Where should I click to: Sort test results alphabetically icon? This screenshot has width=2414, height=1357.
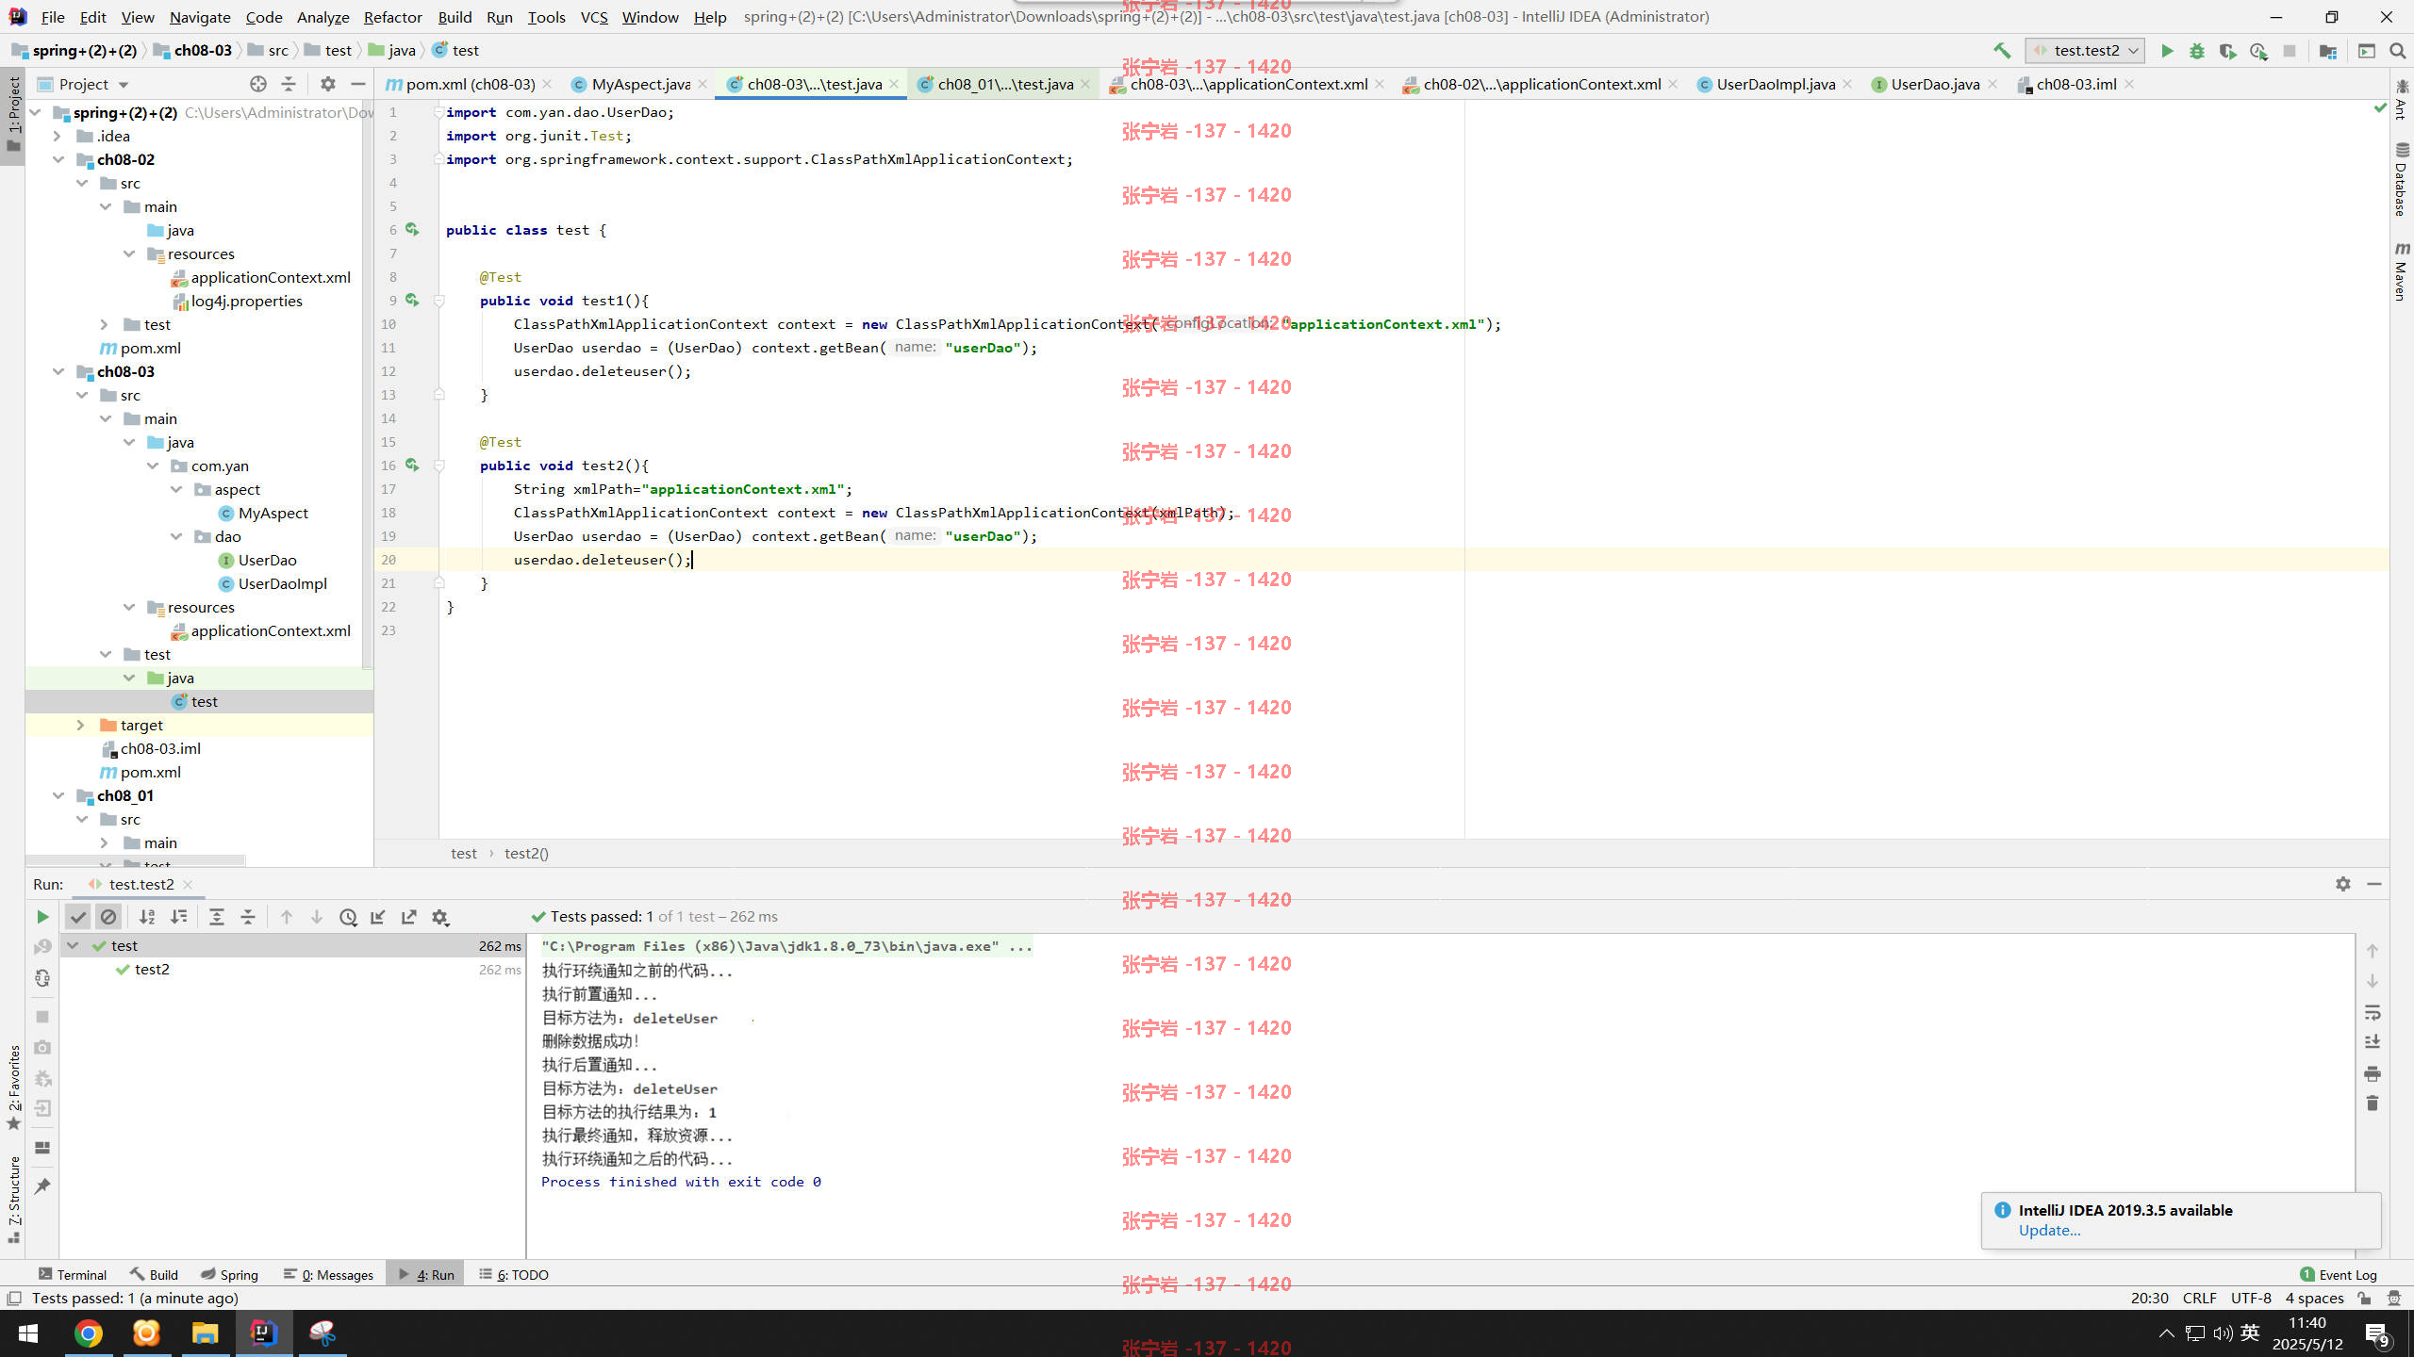[x=147, y=917]
